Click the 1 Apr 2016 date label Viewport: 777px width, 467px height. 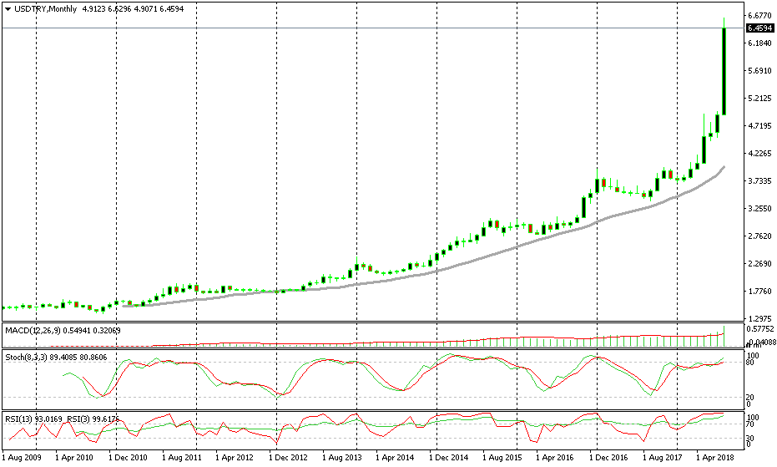click(x=556, y=457)
